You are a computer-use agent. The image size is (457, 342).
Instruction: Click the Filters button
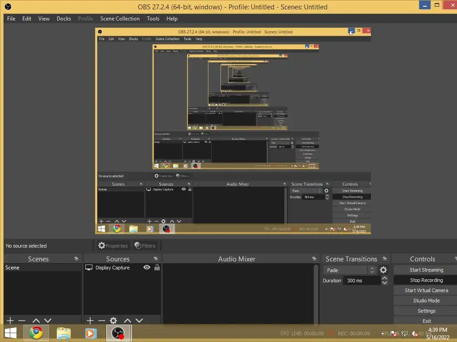[x=145, y=246]
